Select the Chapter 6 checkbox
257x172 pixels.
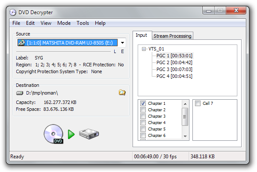tap(143, 135)
